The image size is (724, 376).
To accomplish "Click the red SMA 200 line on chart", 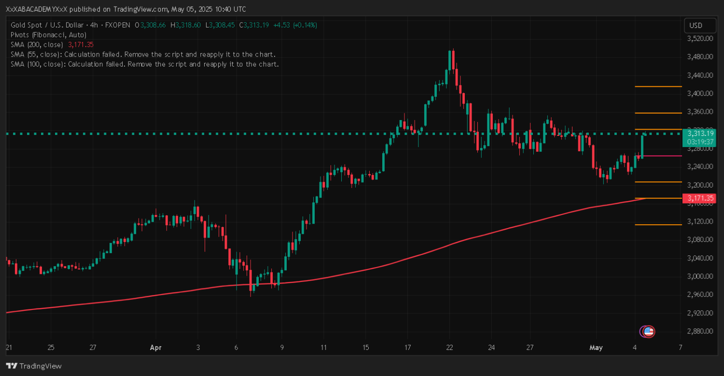I will coord(386,265).
